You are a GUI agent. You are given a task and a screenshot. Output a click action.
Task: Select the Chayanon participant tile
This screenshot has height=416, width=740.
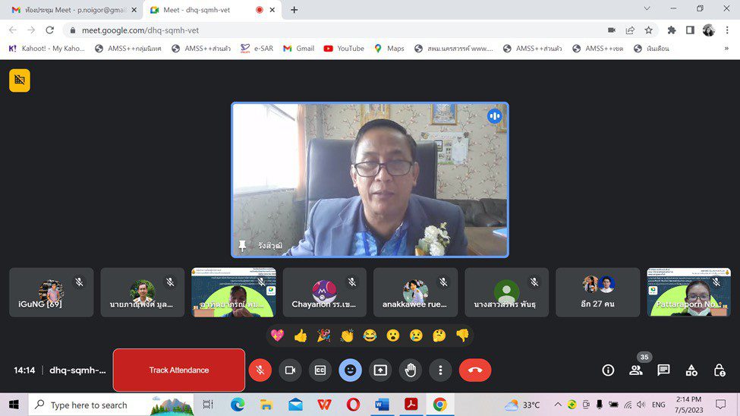tap(324, 292)
